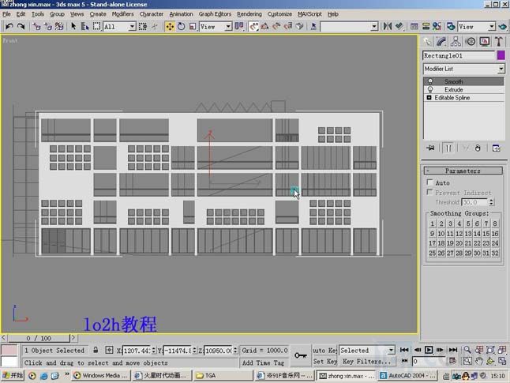Click the Threshold spinner arrows
This screenshot has width=510, height=383.
[492, 202]
